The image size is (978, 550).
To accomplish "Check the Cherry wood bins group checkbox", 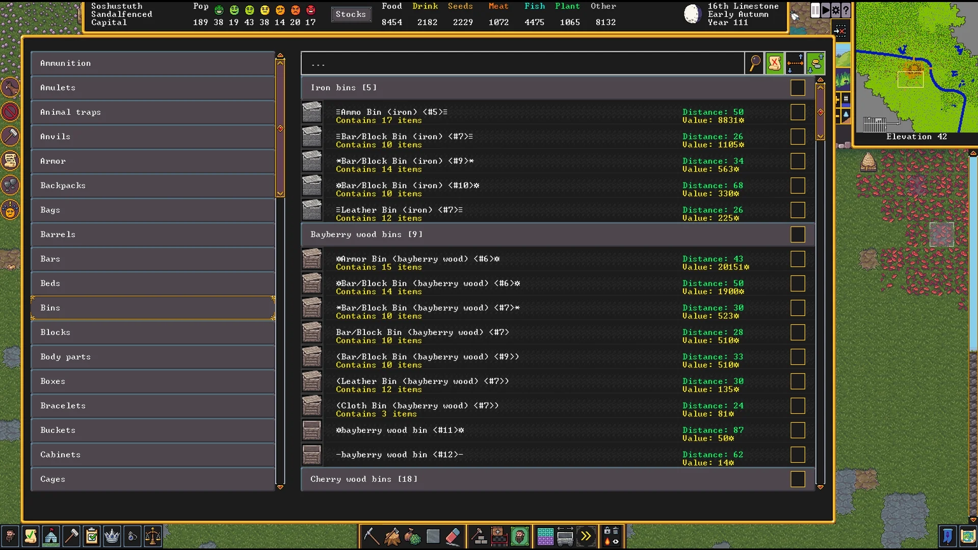I will pyautogui.click(x=798, y=479).
